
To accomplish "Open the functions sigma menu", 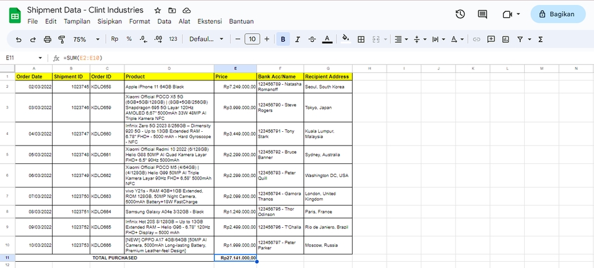I will [x=541, y=40].
